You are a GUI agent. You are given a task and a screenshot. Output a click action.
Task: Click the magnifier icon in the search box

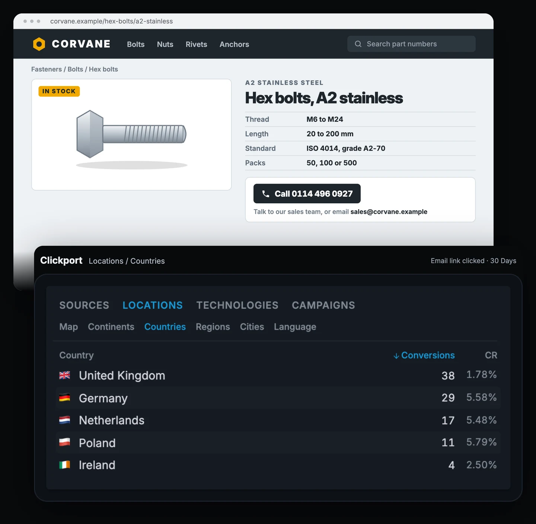coord(358,44)
